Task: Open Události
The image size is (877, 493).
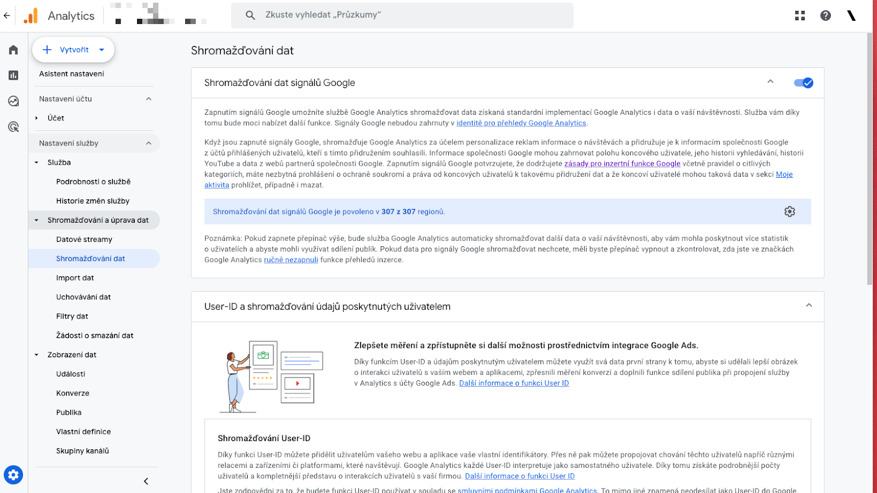Action: click(x=71, y=374)
